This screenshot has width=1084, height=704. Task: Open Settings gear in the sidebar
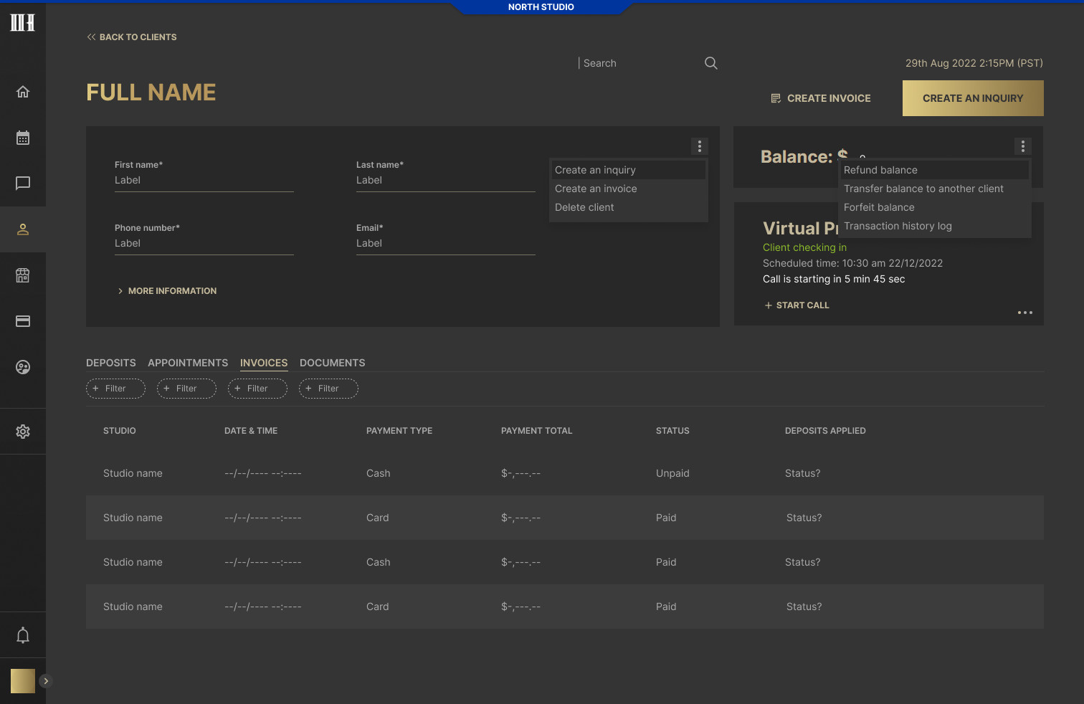coord(23,432)
